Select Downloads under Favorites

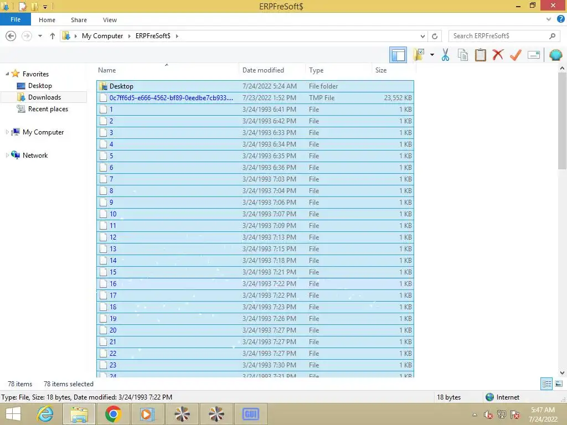coord(44,97)
